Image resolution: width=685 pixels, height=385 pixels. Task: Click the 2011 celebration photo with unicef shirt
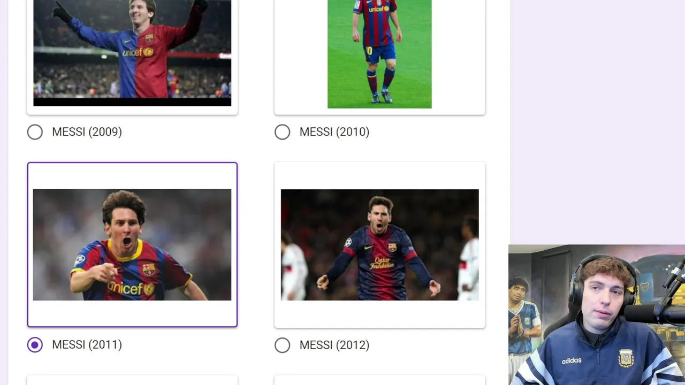tap(132, 244)
